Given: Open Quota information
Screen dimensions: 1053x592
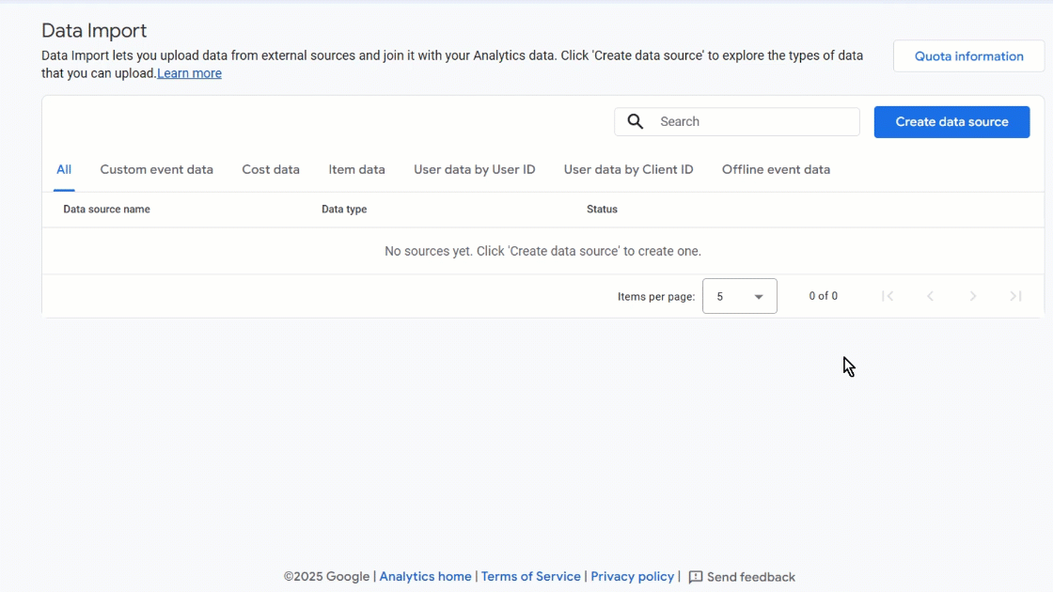Looking at the screenshot, I should pos(968,56).
